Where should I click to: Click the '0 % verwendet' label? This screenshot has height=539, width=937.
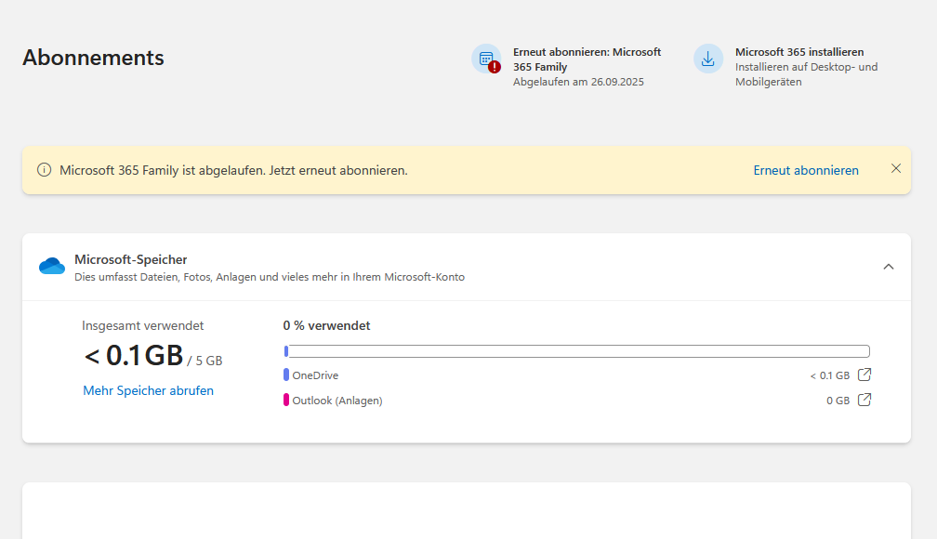[x=326, y=325]
